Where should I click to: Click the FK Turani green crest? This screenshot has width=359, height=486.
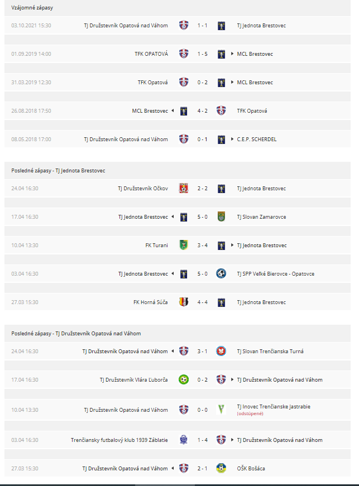184,245
